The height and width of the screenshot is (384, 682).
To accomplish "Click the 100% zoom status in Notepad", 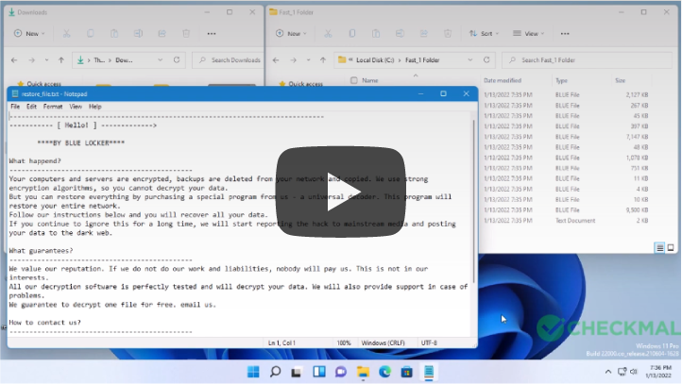I will tap(344, 342).
